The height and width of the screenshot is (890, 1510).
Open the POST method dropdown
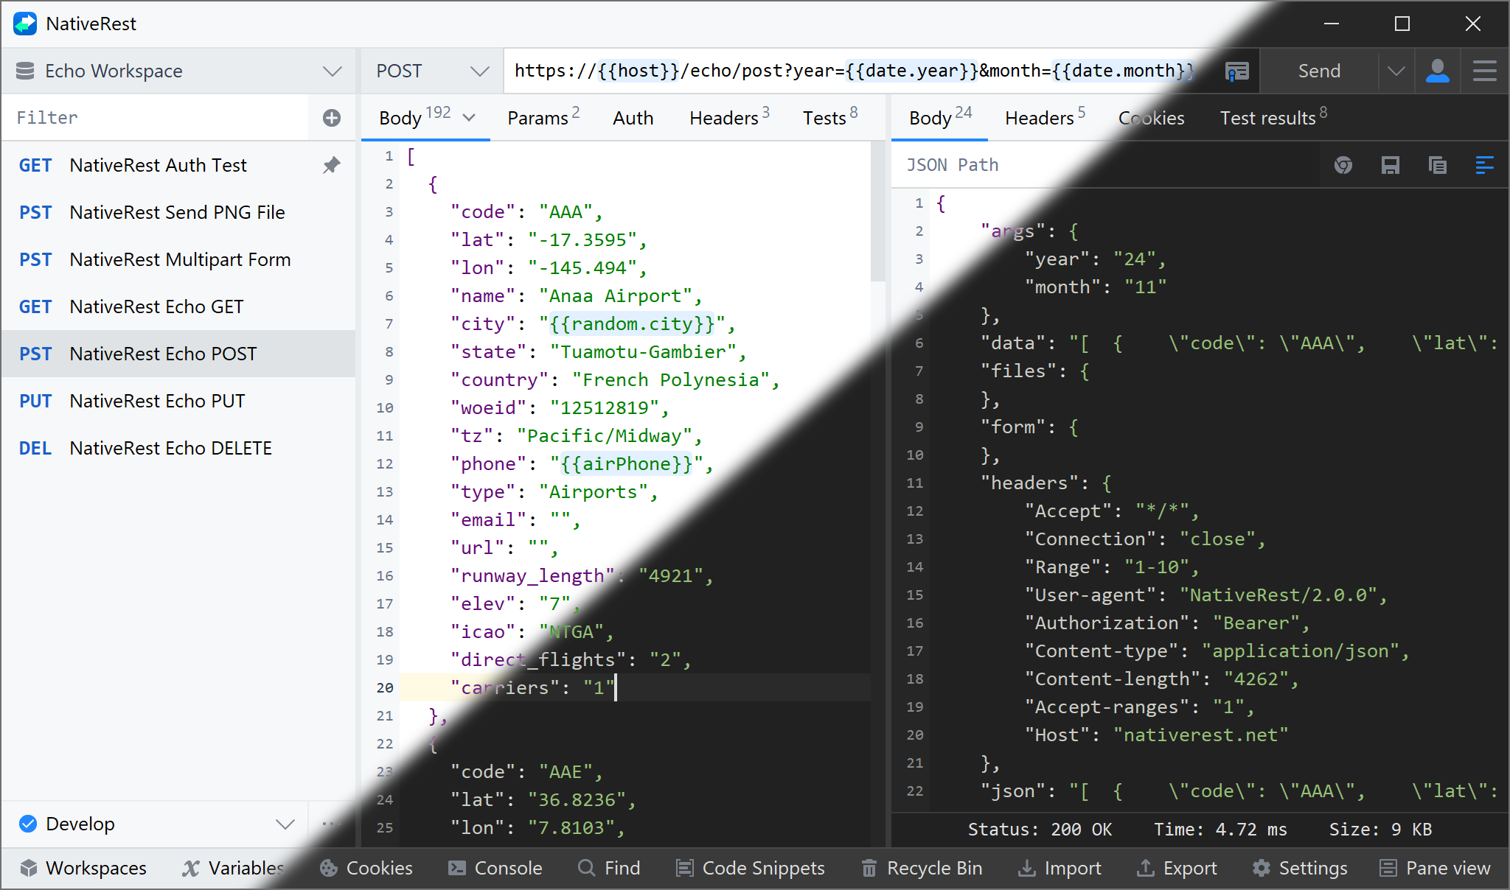coord(479,71)
